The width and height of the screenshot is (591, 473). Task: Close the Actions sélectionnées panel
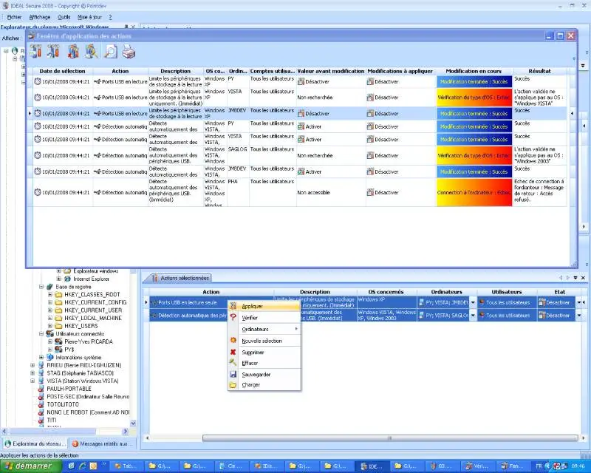tap(583, 278)
